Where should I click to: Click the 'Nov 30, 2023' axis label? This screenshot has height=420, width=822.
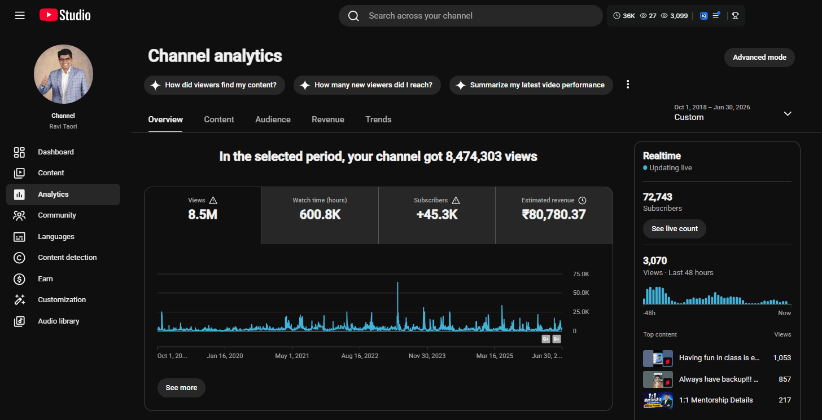point(427,356)
